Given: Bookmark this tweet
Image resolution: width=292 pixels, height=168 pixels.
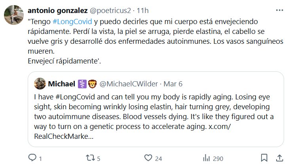Looking at the screenshot, I should click(264, 158).
